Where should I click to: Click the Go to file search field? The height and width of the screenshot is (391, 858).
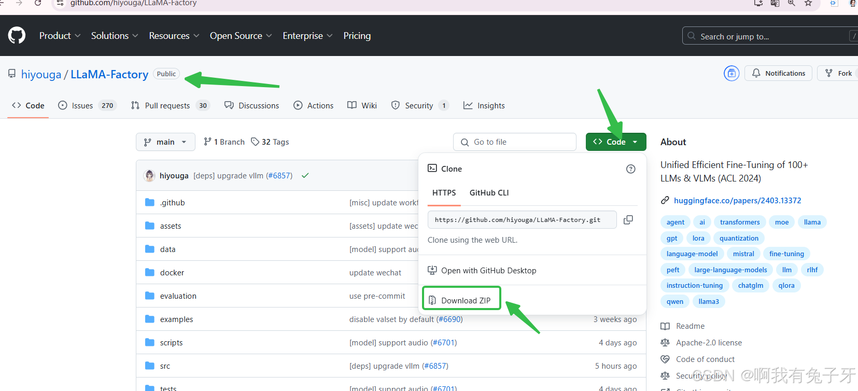515,142
